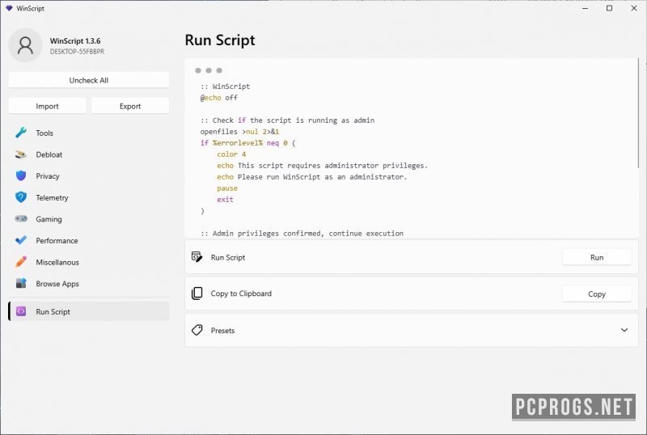Click the Debloat icon in sidebar
Screen dimensions: 647x435
coord(21,154)
